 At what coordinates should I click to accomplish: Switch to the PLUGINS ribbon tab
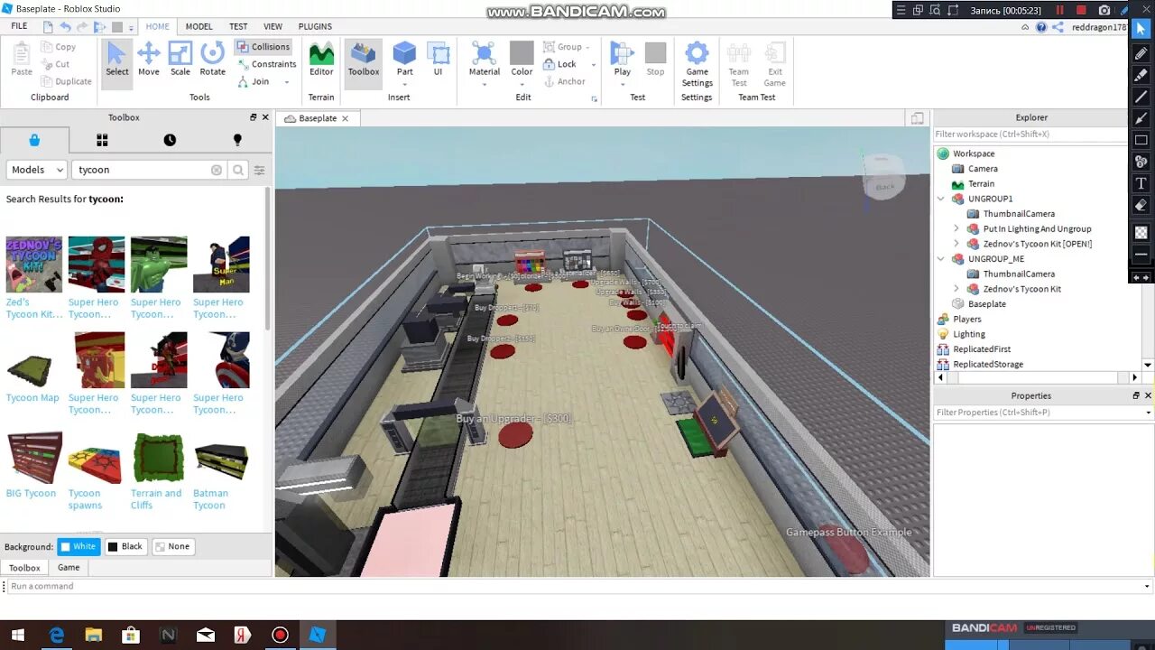pyautogui.click(x=315, y=26)
